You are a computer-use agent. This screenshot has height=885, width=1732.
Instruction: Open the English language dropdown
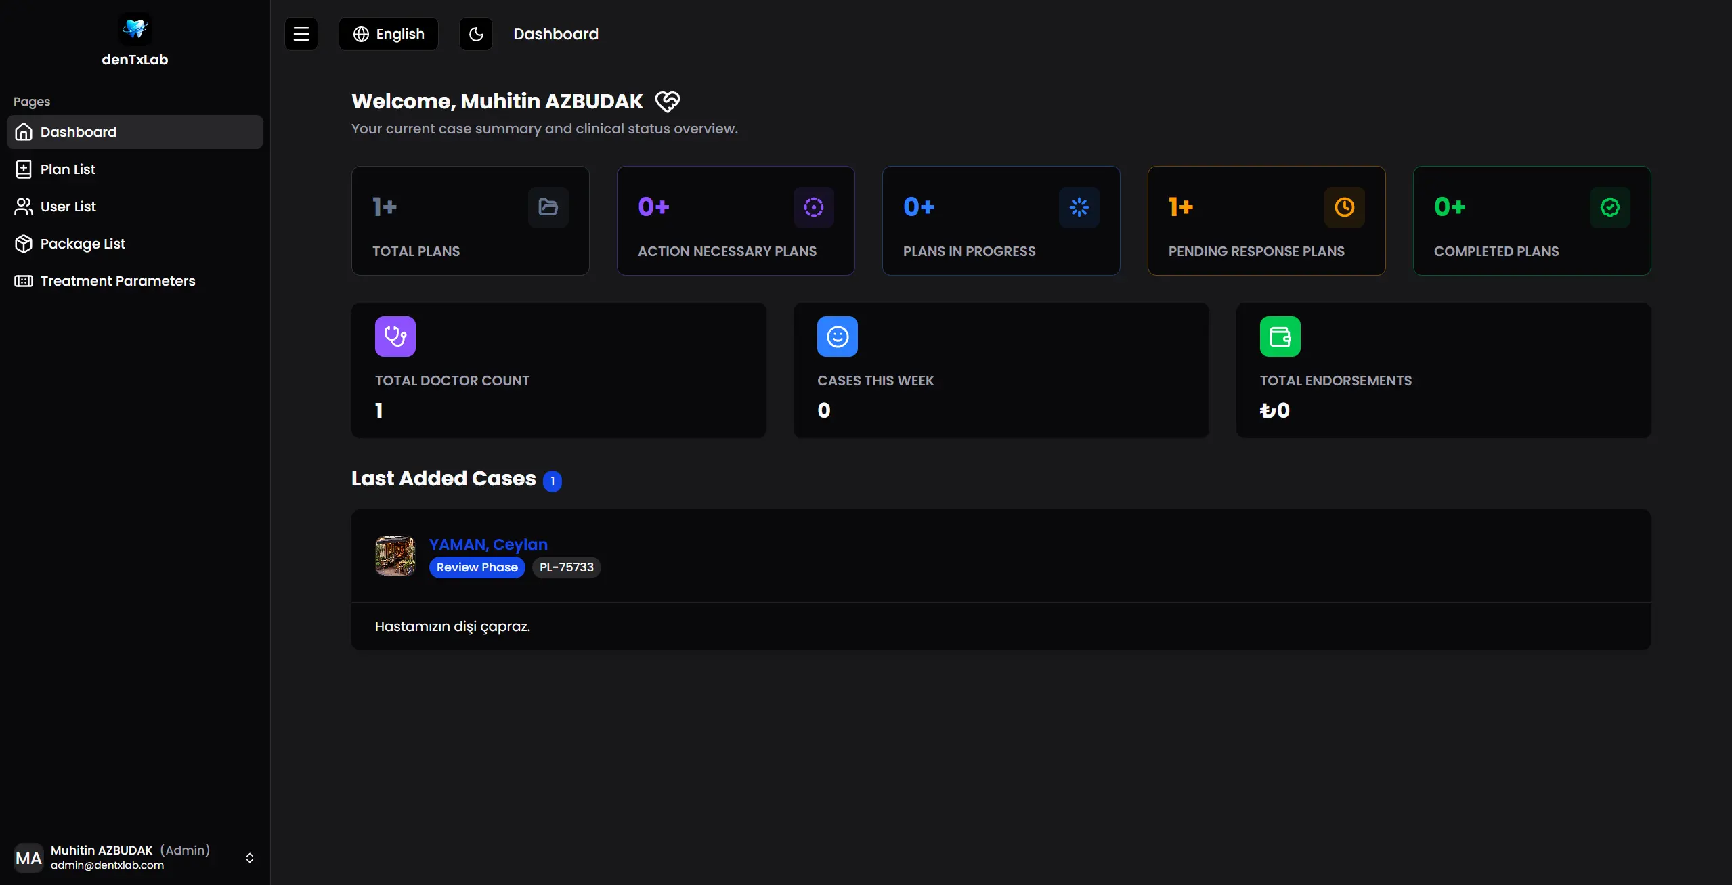tap(389, 34)
